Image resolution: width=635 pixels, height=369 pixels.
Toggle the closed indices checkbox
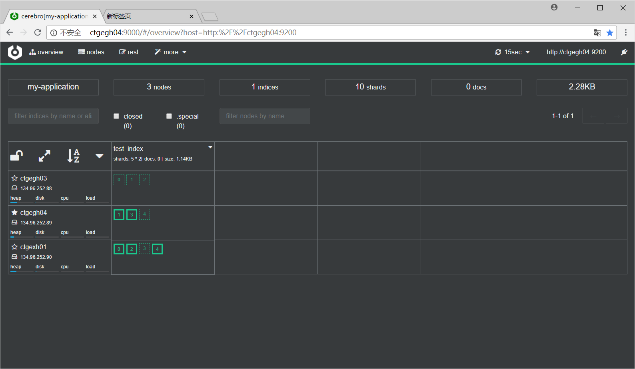[x=116, y=116]
